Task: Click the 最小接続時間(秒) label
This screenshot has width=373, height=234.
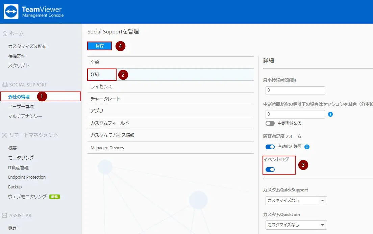Action: coord(279,80)
